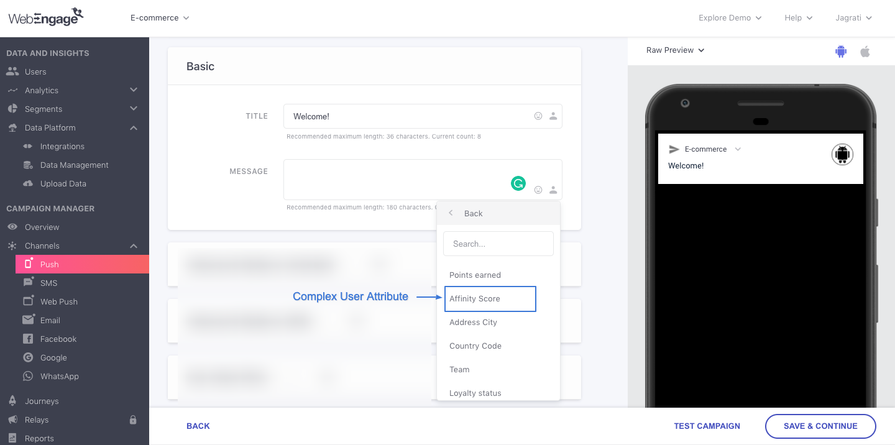The image size is (895, 445).
Task: Click the Channels hub icon
Action: point(12,245)
